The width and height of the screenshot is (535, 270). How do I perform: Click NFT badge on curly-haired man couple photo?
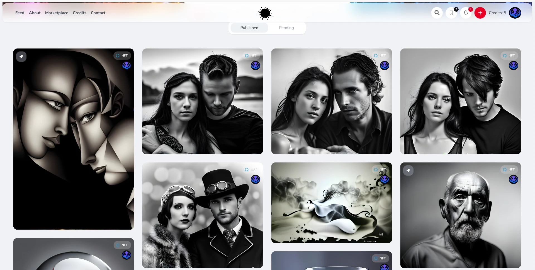click(380, 55)
